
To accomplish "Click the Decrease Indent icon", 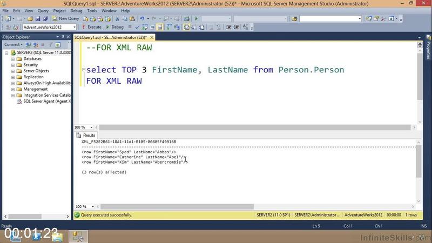I will pos(228,27).
